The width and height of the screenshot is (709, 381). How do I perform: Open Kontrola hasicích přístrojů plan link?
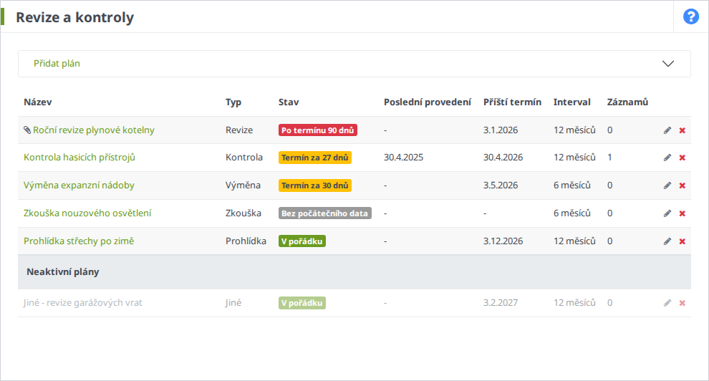pyautogui.click(x=79, y=158)
